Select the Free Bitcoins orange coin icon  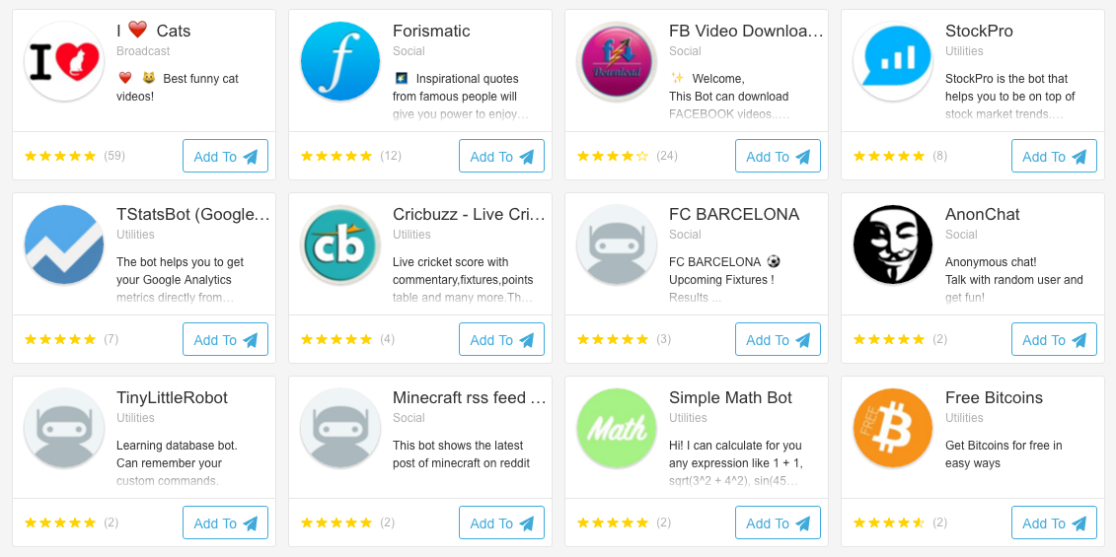point(893,428)
